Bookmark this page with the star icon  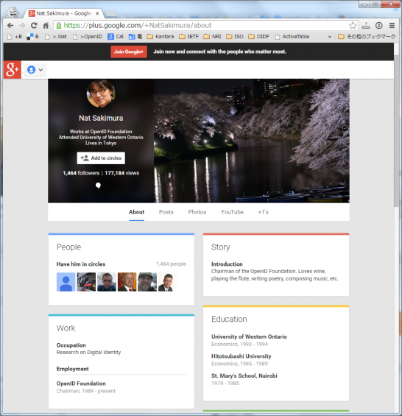(353, 26)
